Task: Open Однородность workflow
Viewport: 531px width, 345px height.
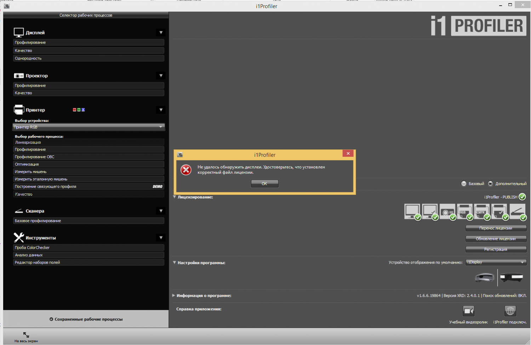Action: click(x=89, y=58)
